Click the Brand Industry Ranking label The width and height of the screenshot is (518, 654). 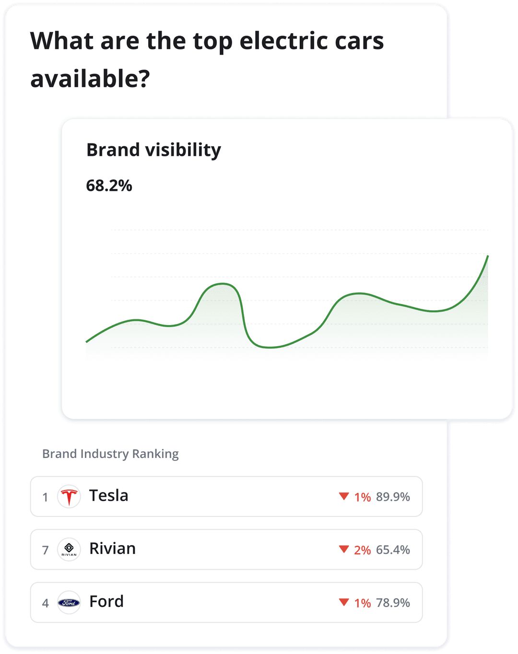point(110,454)
